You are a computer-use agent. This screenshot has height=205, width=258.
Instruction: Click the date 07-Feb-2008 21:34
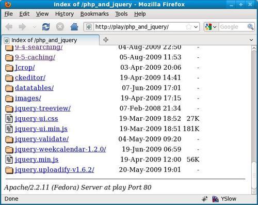pyautogui.click(x=150, y=108)
